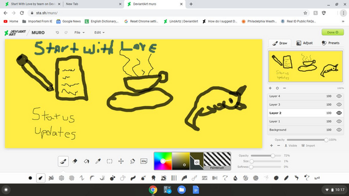The image size is (349, 196).
Task: Open the File dropdown menu
Action: click(x=80, y=33)
